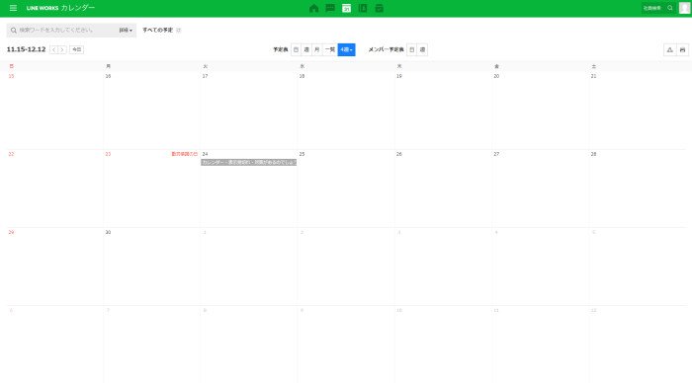Click the すべての予定 label
Viewport: 692px width, 383px height.
click(157, 30)
